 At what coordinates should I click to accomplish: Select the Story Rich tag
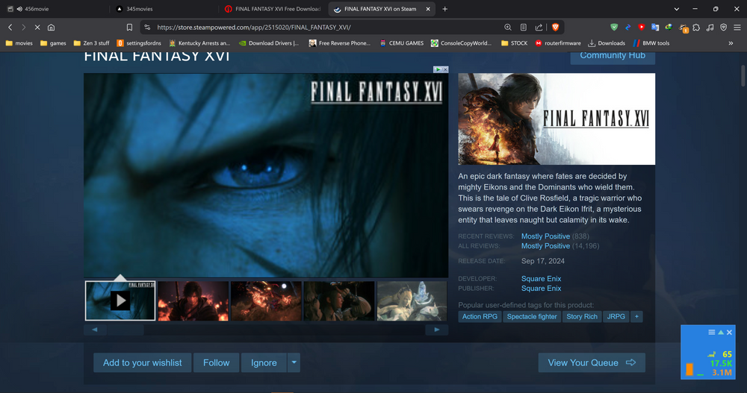coord(582,316)
